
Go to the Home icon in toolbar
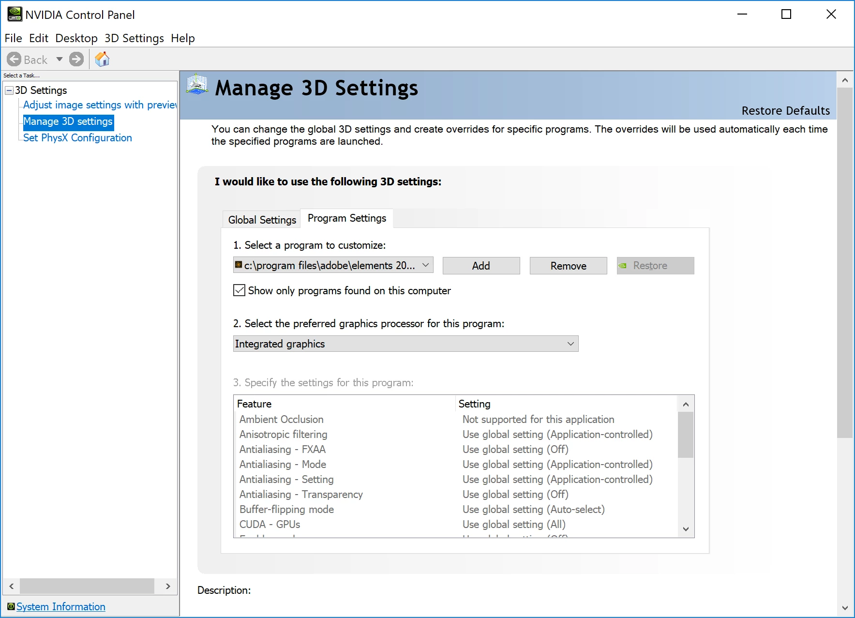[x=102, y=59]
